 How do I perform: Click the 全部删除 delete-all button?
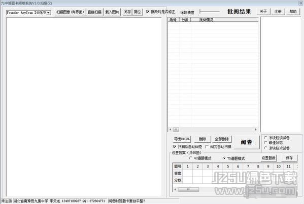222,139
